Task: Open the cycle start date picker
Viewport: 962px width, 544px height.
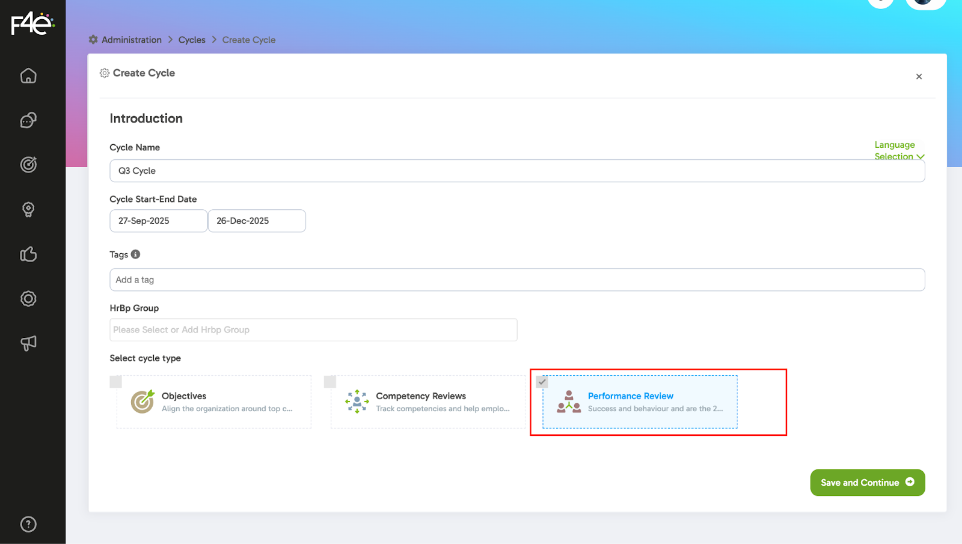Action: click(x=158, y=221)
